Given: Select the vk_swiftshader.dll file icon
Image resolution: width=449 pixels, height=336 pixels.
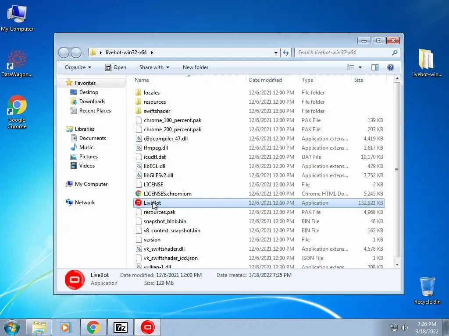Looking at the screenshot, I should [139, 249].
